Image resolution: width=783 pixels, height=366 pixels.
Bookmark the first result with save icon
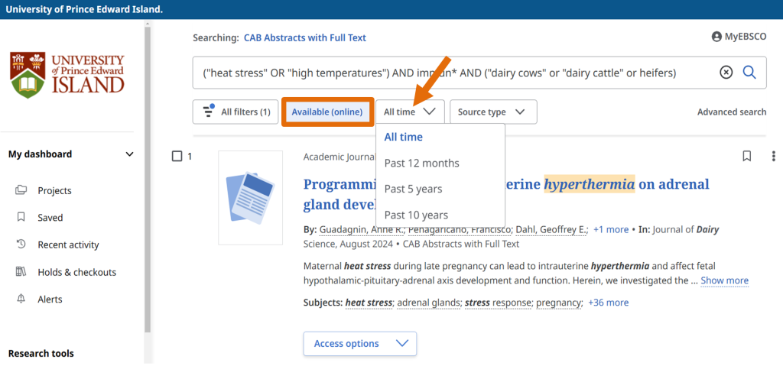tap(747, 156)
